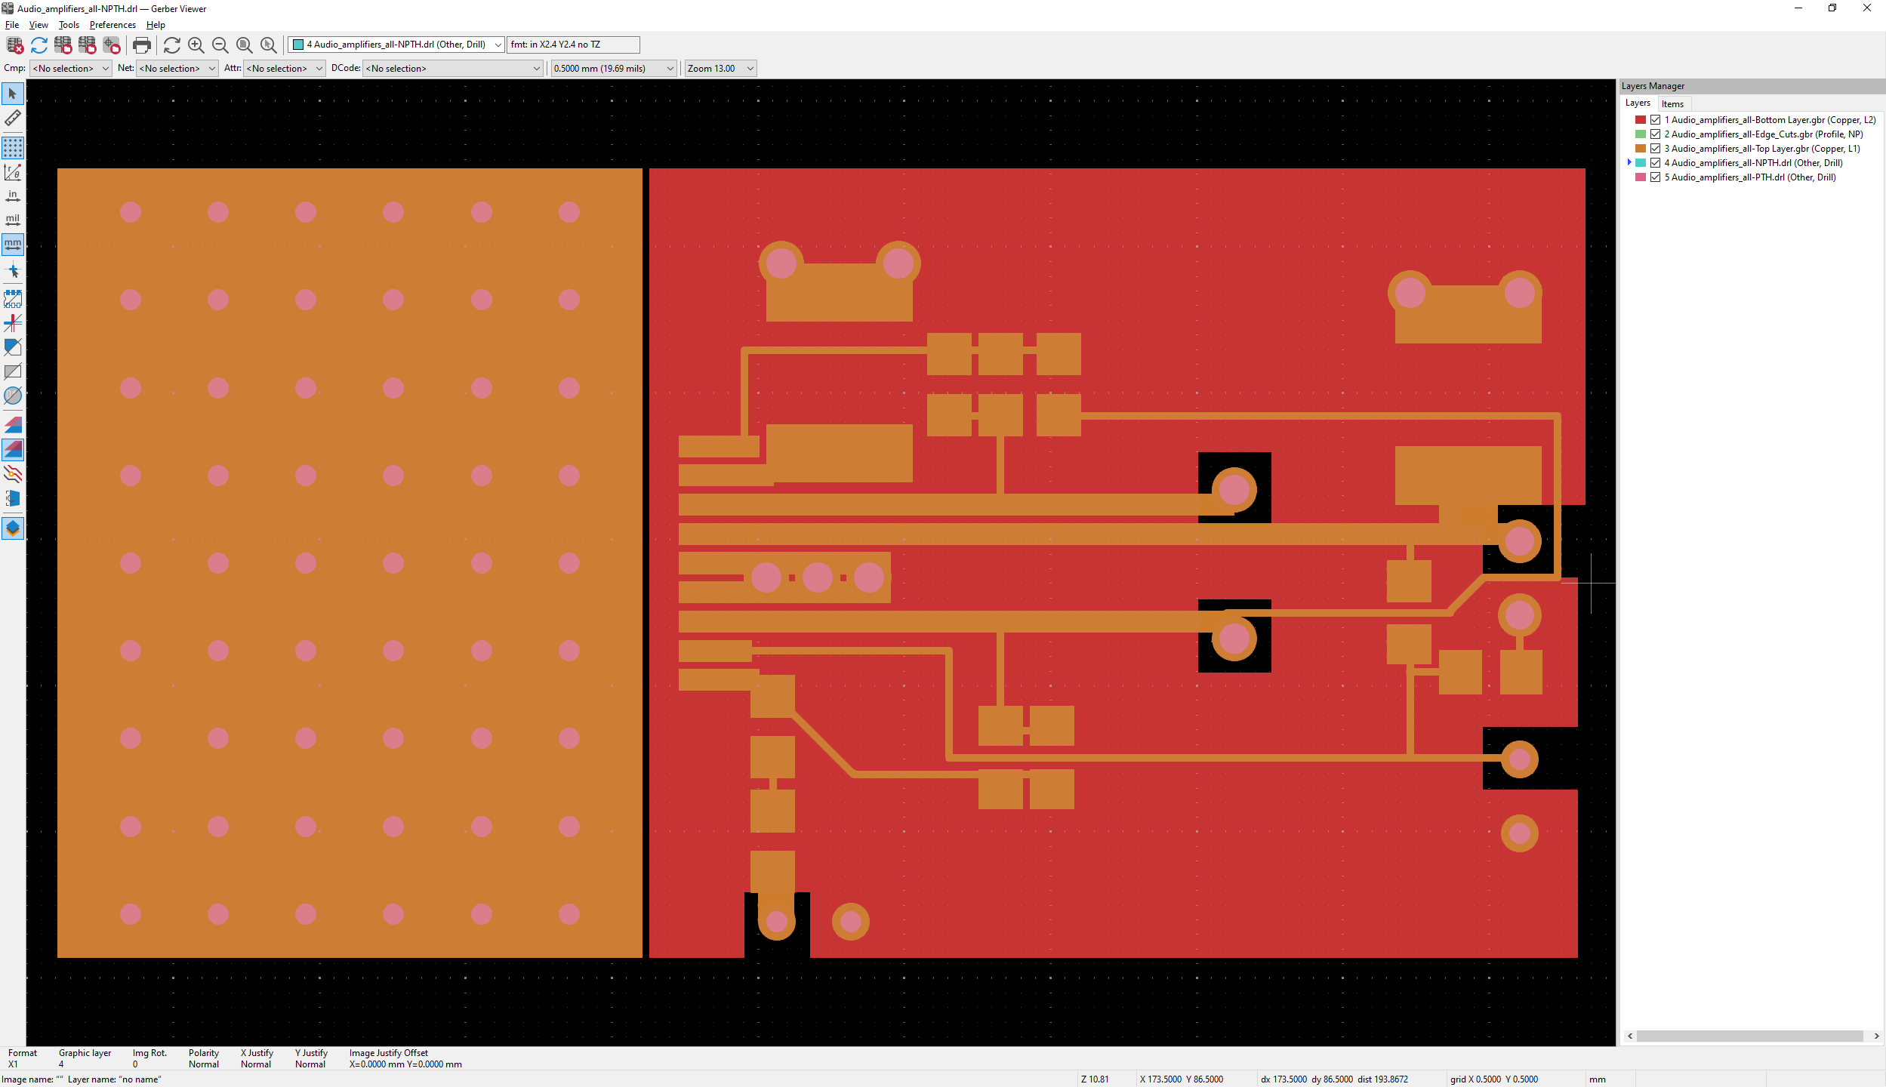
Task: Toggle Layers Manager visibility icon
Action: point(13,528)
